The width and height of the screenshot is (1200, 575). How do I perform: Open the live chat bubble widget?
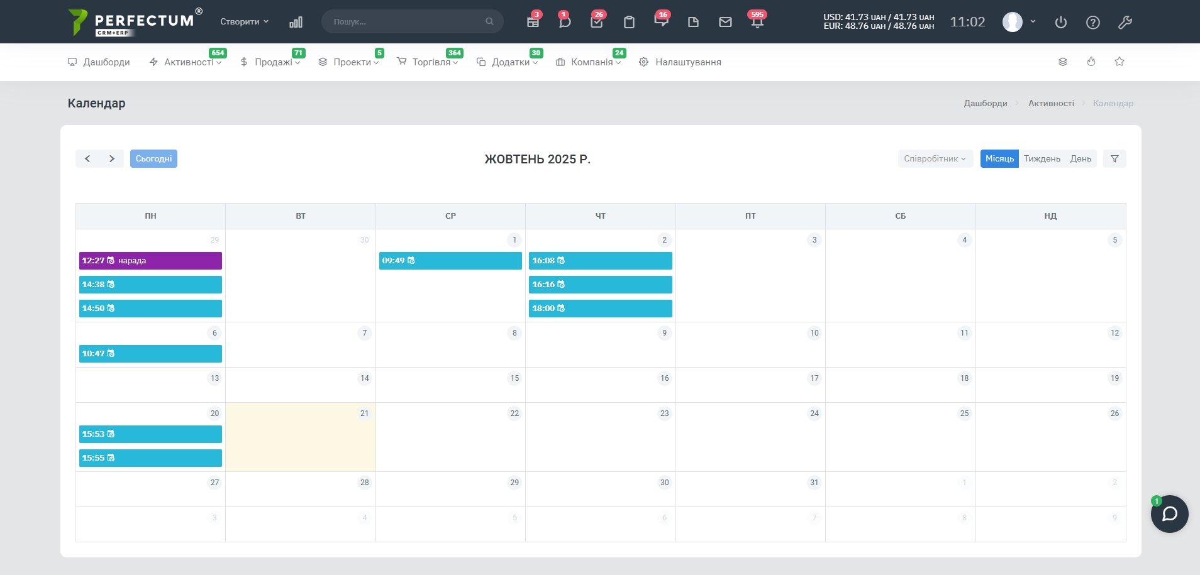(x=1169, y=514)
